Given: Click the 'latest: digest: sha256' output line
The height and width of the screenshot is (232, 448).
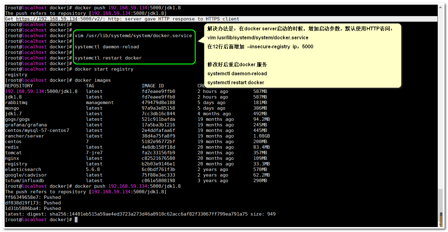Looking at the screenshot, I should tap(140, 214).
